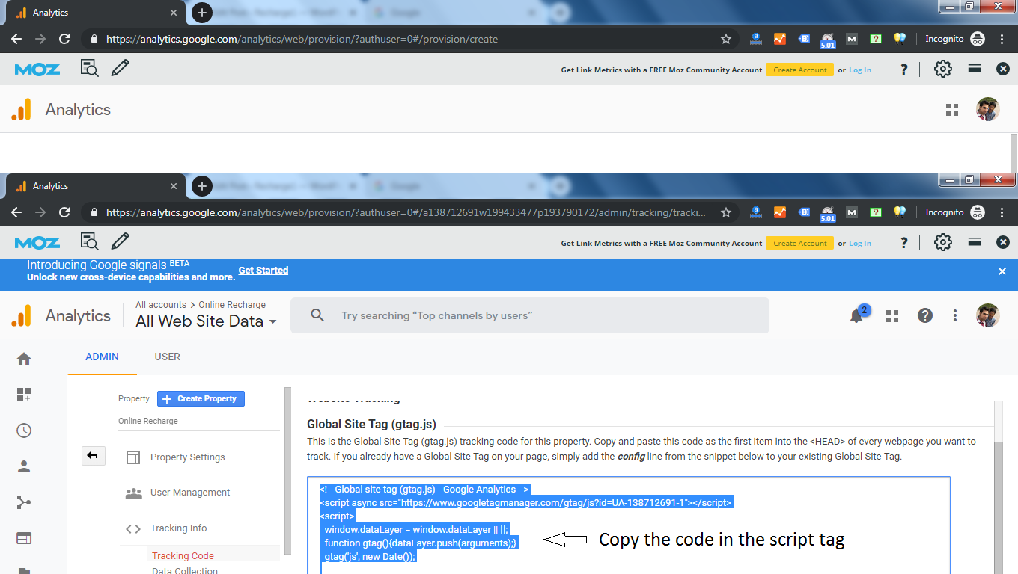Image resolution: width=1018 pixels, height=574 pixels.
Task: Click the MOZ logo in upper window's MozBar
Action: pos(37,70)
